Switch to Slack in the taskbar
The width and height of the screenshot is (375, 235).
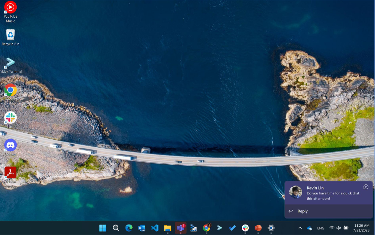tap(245, 228)
